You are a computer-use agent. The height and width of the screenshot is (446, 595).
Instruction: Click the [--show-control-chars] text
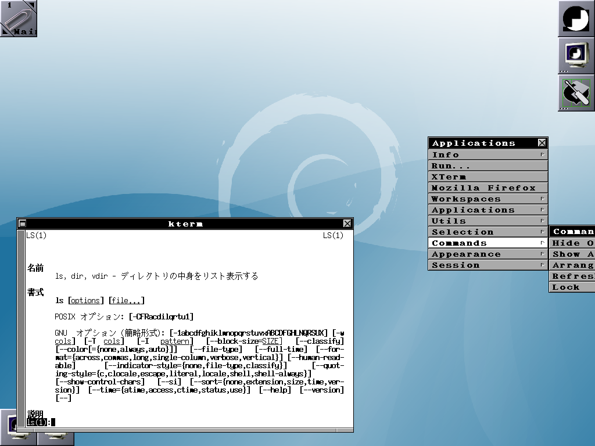[100, 382]
